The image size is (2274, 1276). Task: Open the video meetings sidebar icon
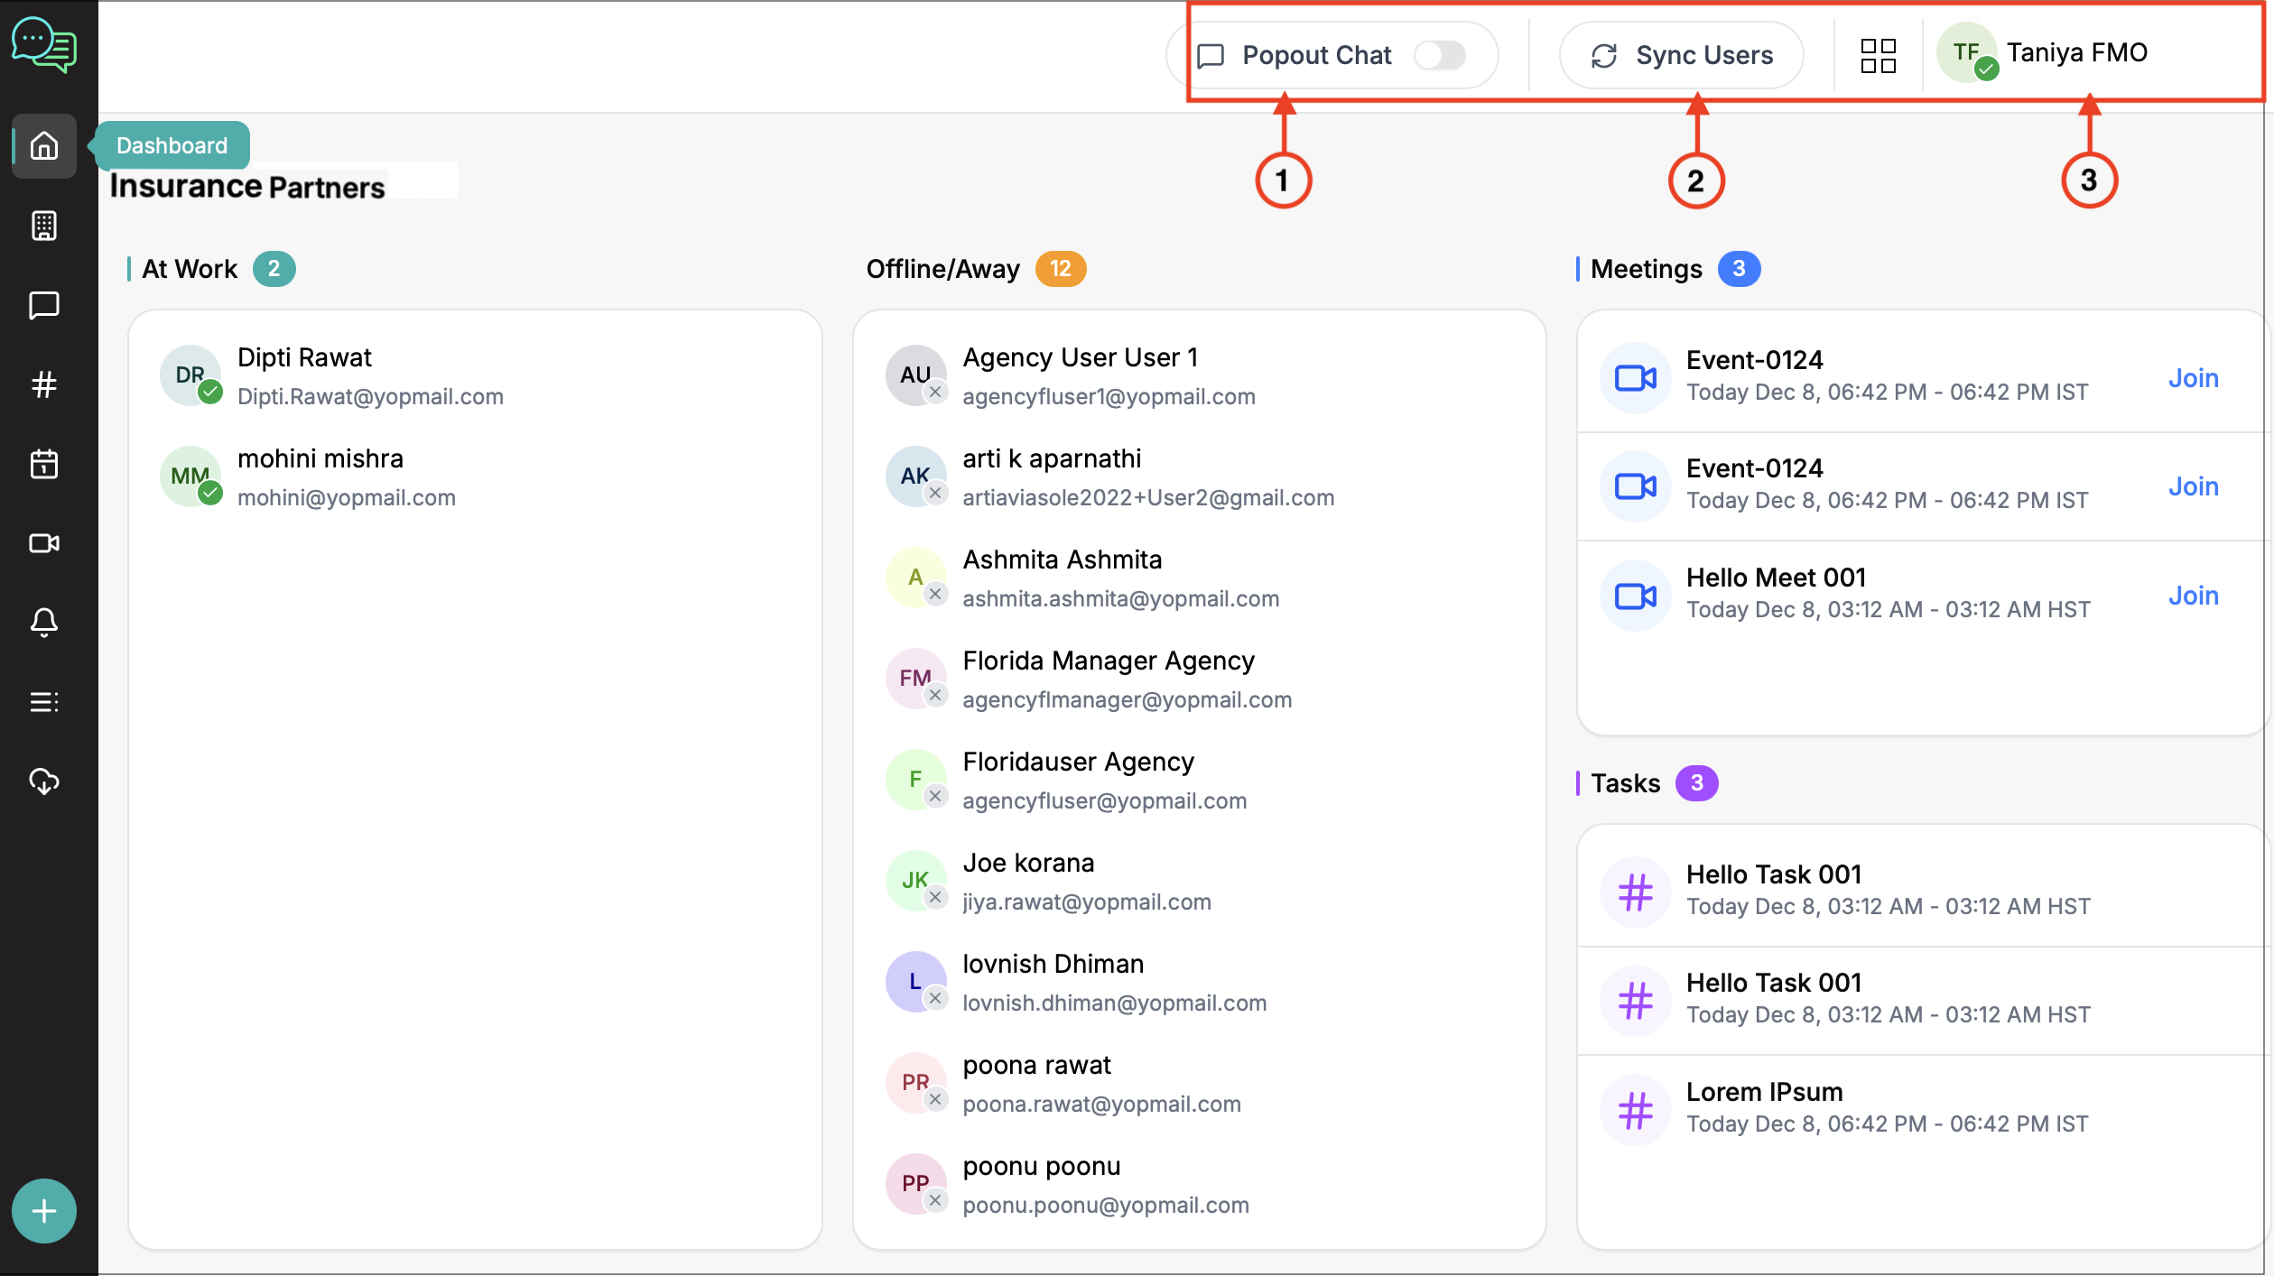point(43,543)
